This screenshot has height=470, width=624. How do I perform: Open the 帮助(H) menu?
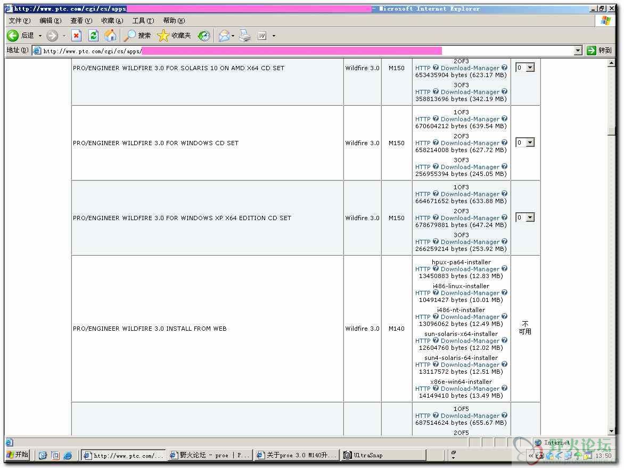tap(174, 21)
